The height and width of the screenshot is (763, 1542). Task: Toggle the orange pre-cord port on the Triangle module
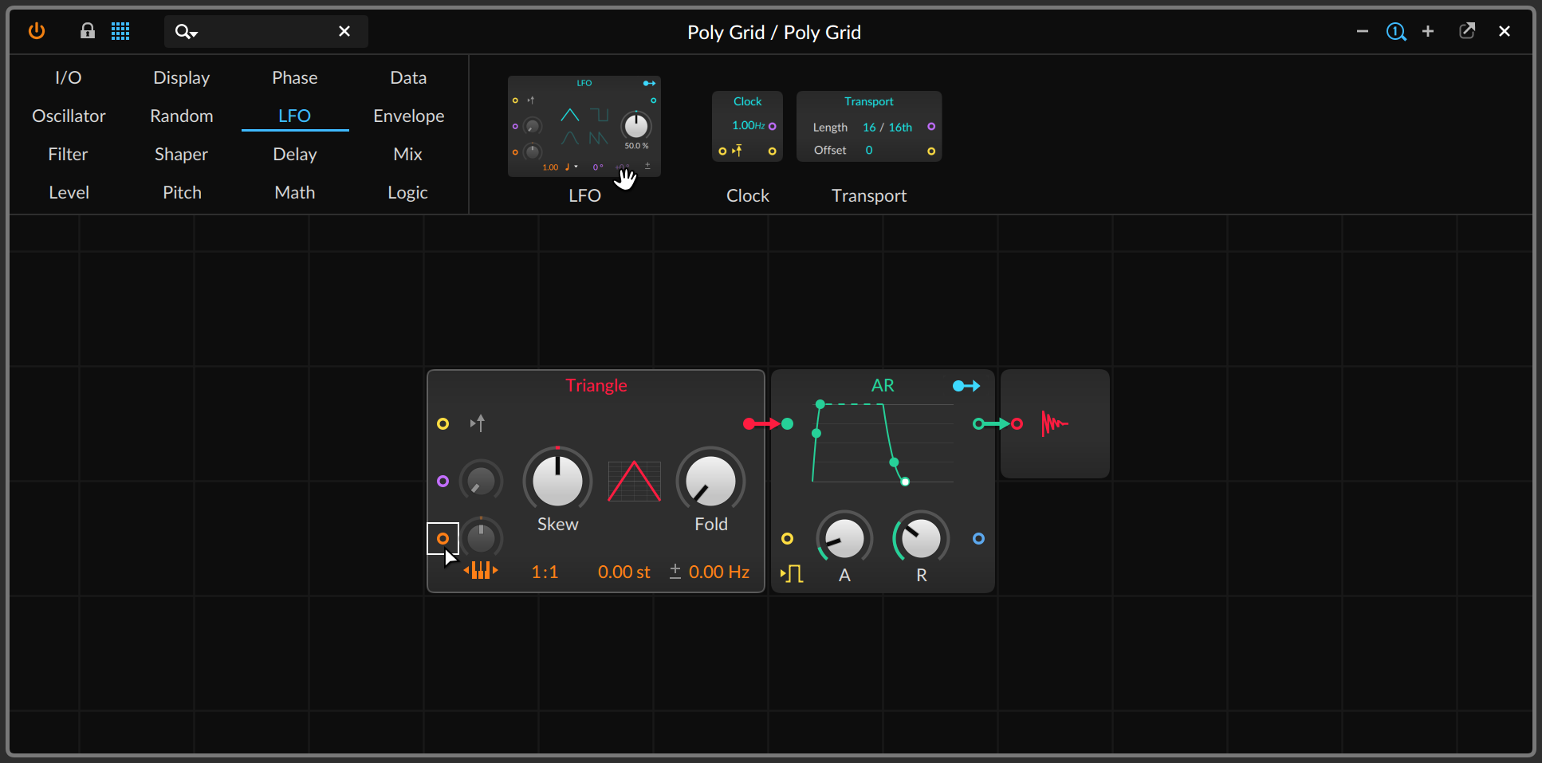[x=443, y=538]
